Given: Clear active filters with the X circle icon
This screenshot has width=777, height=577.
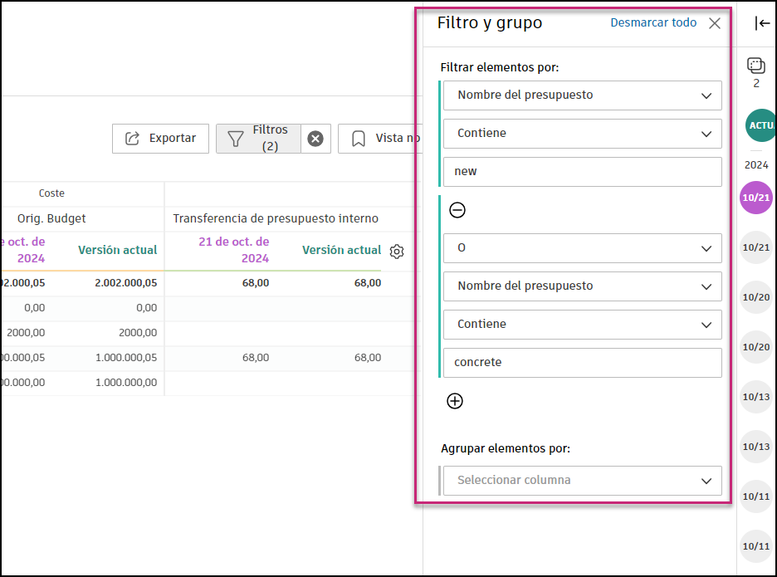Looking at the screenshot, I should (315, 139).
